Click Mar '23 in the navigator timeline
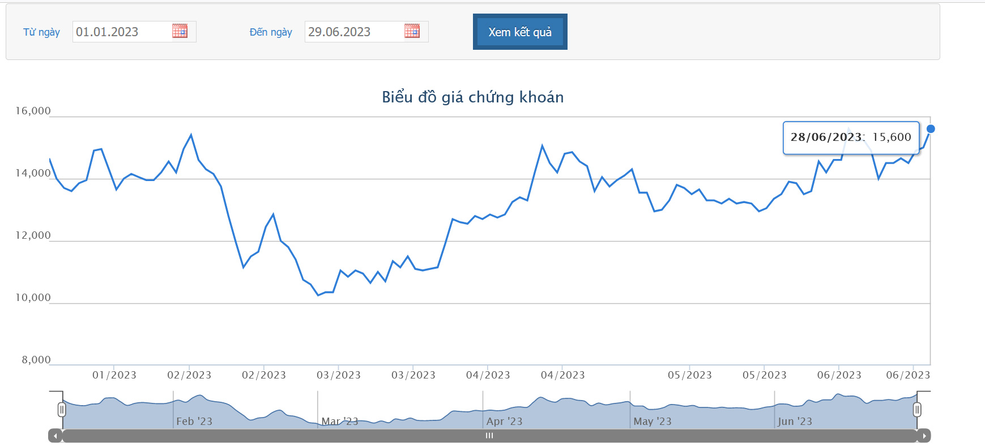The image size is (985, 447). coord(339,422)
